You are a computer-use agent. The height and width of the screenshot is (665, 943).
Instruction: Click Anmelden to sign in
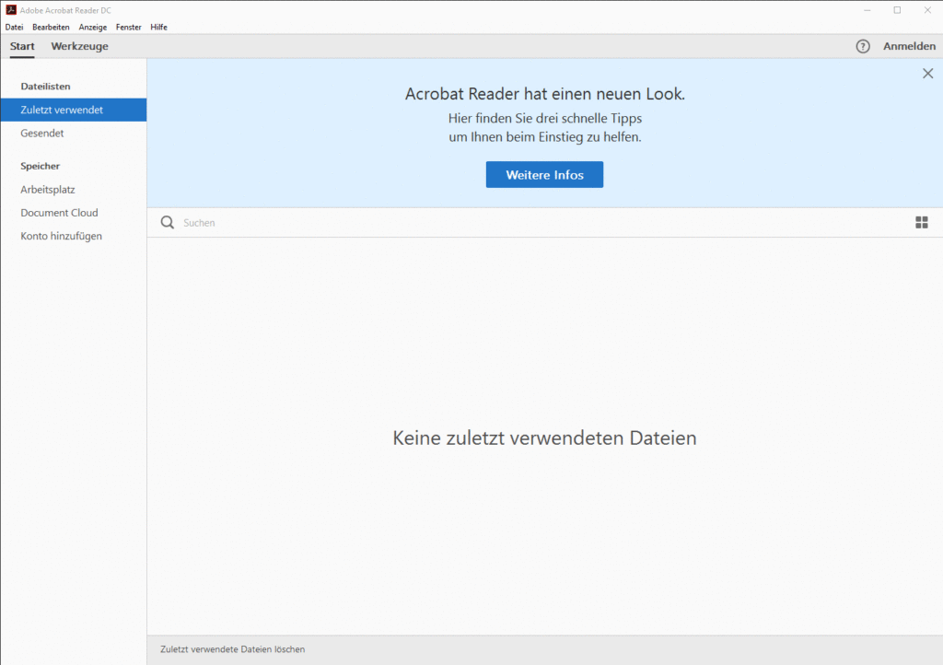click(909, 46)
